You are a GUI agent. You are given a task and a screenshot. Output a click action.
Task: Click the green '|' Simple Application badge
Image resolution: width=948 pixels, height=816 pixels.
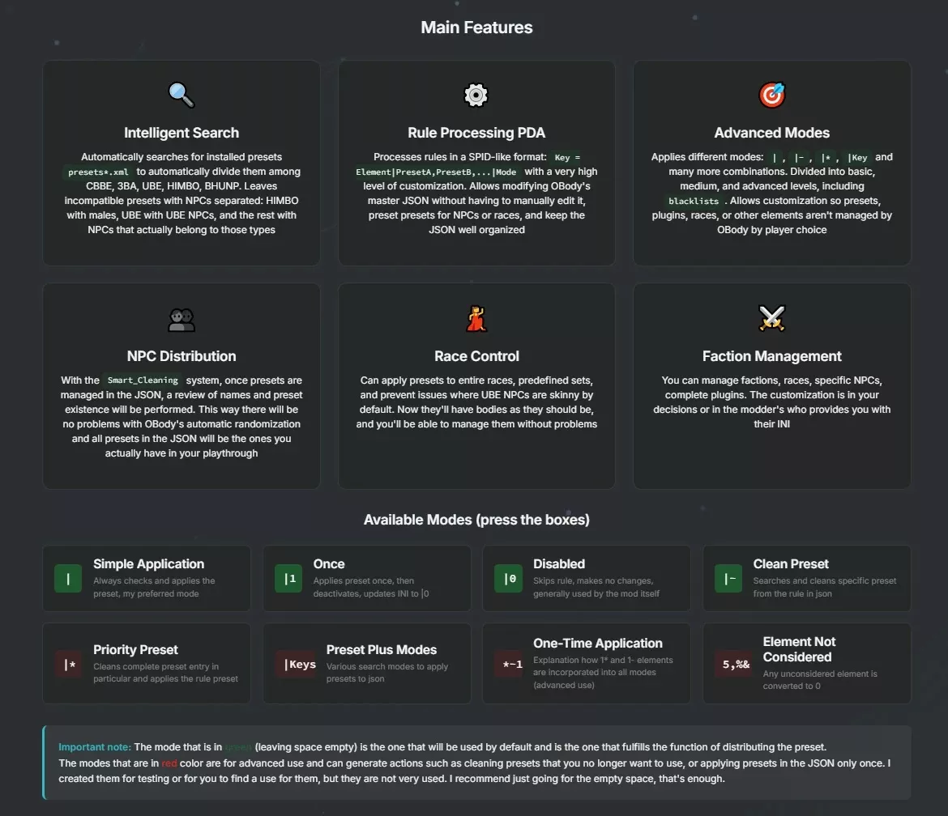pos(68,579)
